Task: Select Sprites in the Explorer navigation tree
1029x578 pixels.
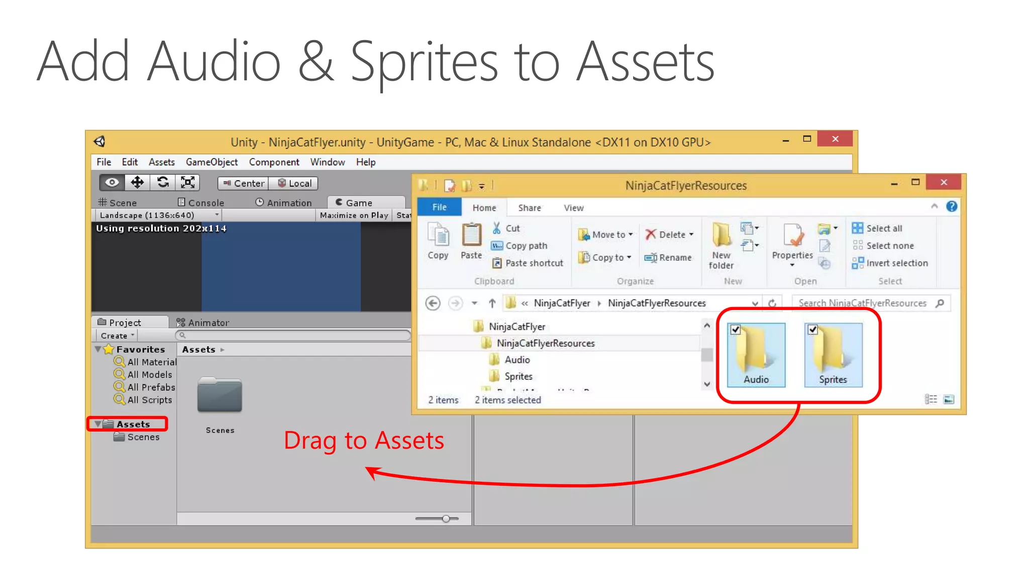Action: 510,376
